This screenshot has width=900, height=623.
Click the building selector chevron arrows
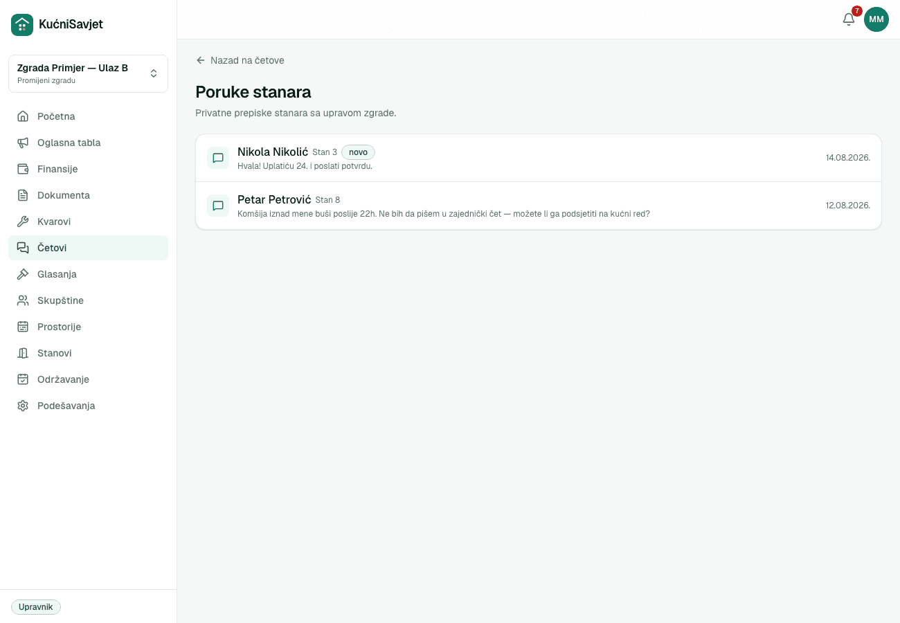(154, 73)
